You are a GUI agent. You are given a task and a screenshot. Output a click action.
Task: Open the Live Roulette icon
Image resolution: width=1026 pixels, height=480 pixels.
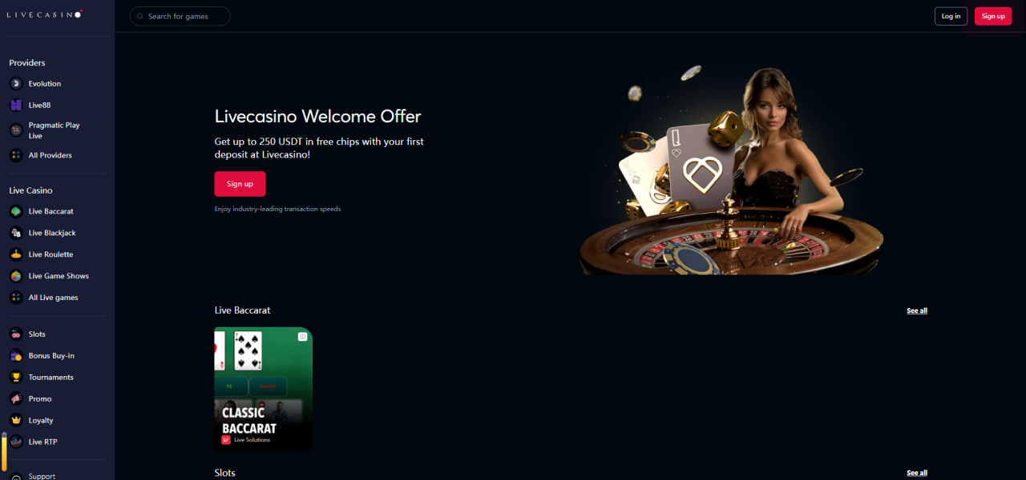pyautogui.click(x=15, y=254)
